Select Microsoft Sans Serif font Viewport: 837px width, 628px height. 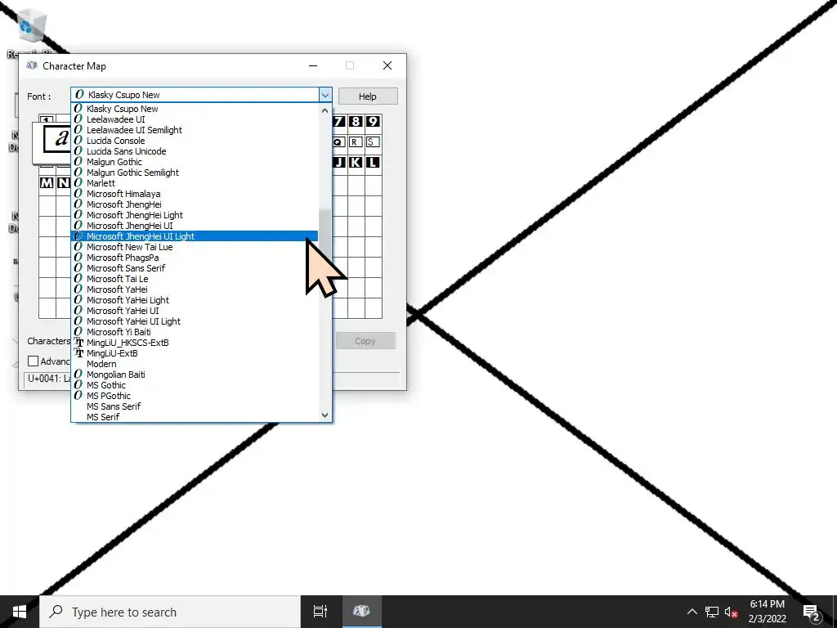(x=195, y=268)
